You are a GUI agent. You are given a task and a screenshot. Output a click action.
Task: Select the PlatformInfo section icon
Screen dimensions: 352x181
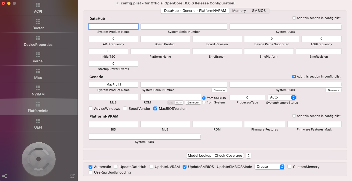[x=38, y=104]
